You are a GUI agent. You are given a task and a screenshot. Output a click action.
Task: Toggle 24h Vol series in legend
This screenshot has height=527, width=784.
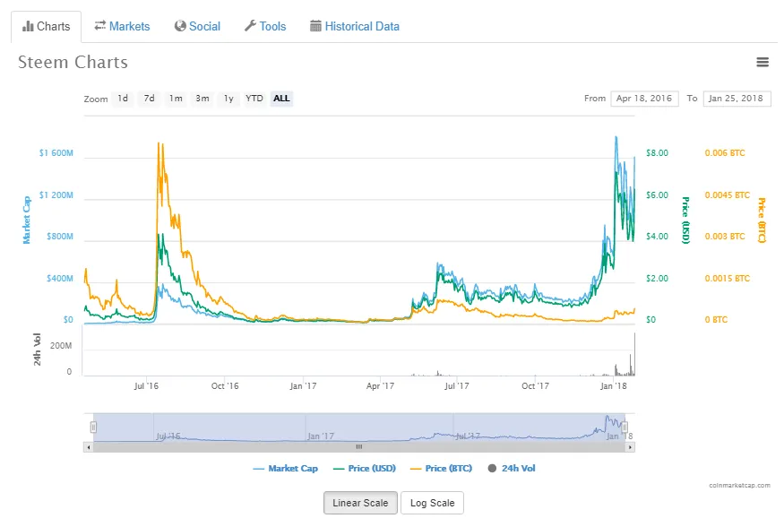coord(512,469)
